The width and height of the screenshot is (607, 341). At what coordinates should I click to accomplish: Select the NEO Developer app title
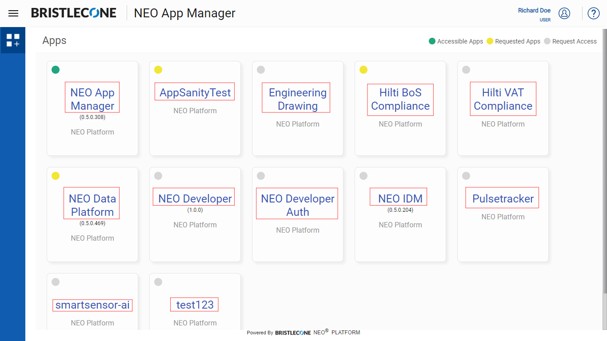(195, 198)
